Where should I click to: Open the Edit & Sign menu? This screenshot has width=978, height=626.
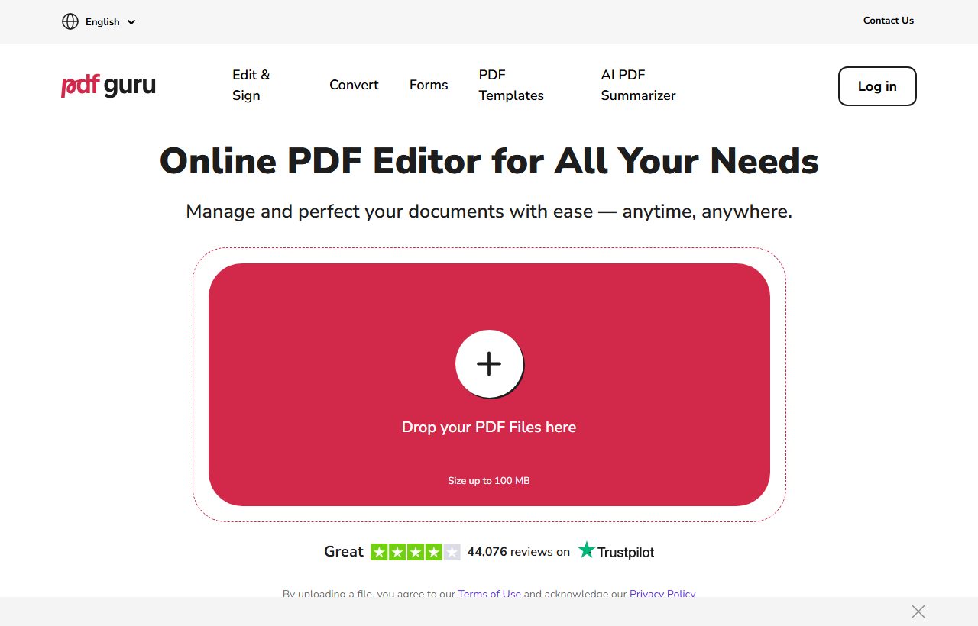pyautogui.click(x=251, y=85)
